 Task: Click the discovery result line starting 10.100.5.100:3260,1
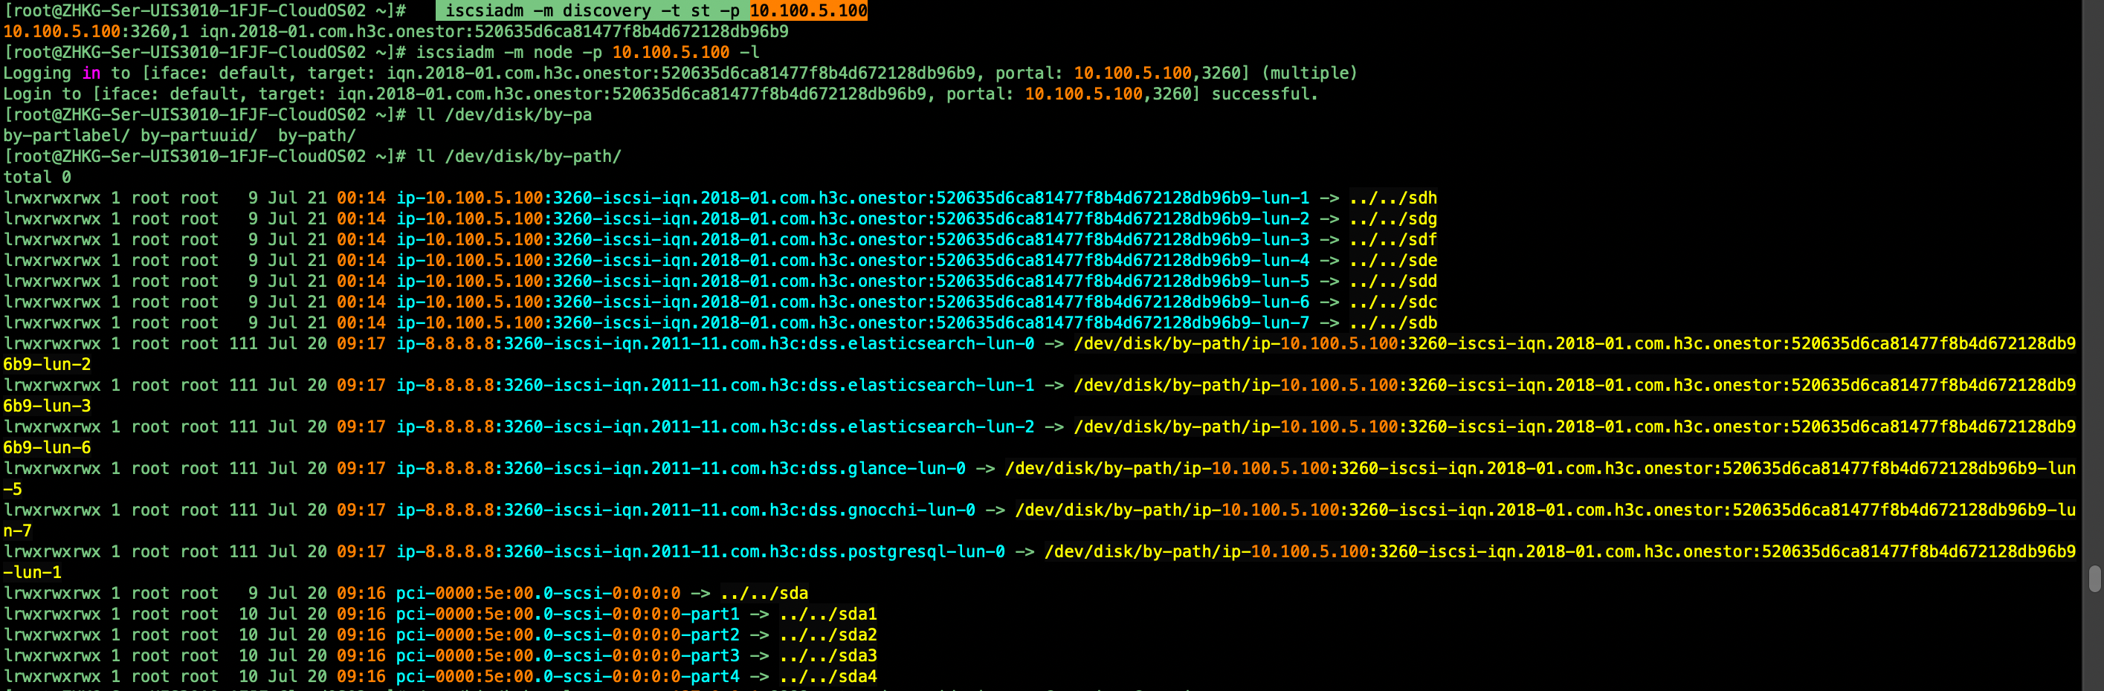(x=396, y=32)
